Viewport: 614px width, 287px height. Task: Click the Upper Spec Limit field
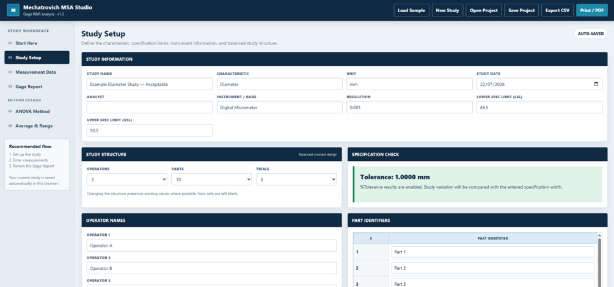(150, 130)
